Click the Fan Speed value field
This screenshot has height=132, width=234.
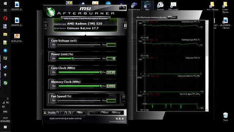click(111, 100)
